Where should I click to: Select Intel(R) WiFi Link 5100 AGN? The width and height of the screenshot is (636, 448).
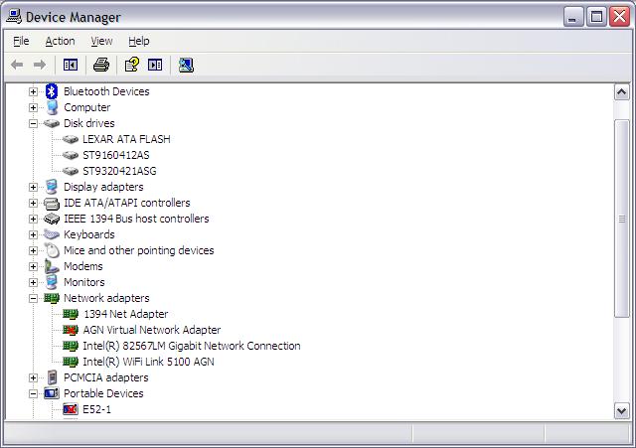coord(148,362)
